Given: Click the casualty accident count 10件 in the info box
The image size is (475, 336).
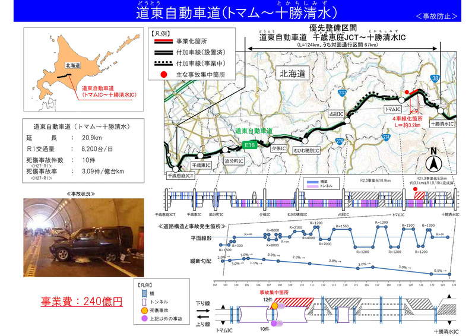Looking at the screenshot, I should tap(88, 160).
